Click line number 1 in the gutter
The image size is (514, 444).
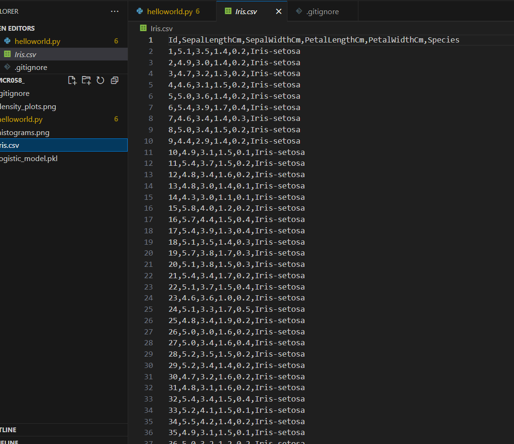[150, 40]
